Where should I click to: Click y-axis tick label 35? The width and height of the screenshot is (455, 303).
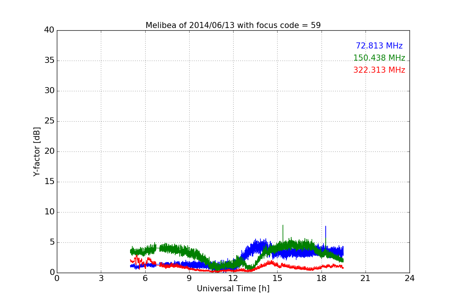coord(49,61)
